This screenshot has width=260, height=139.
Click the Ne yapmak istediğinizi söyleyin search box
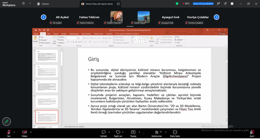click(x=127, y=34)
